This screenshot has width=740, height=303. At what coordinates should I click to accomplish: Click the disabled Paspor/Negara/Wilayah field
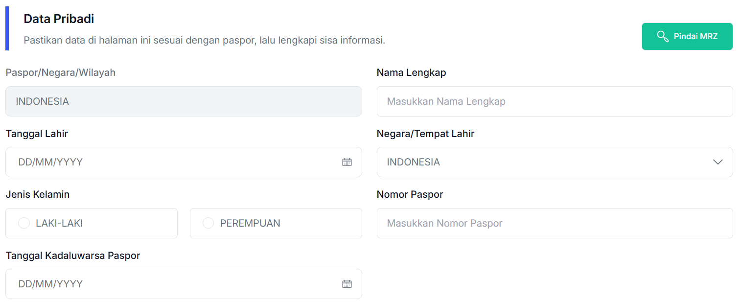click(x=184, y=101)
